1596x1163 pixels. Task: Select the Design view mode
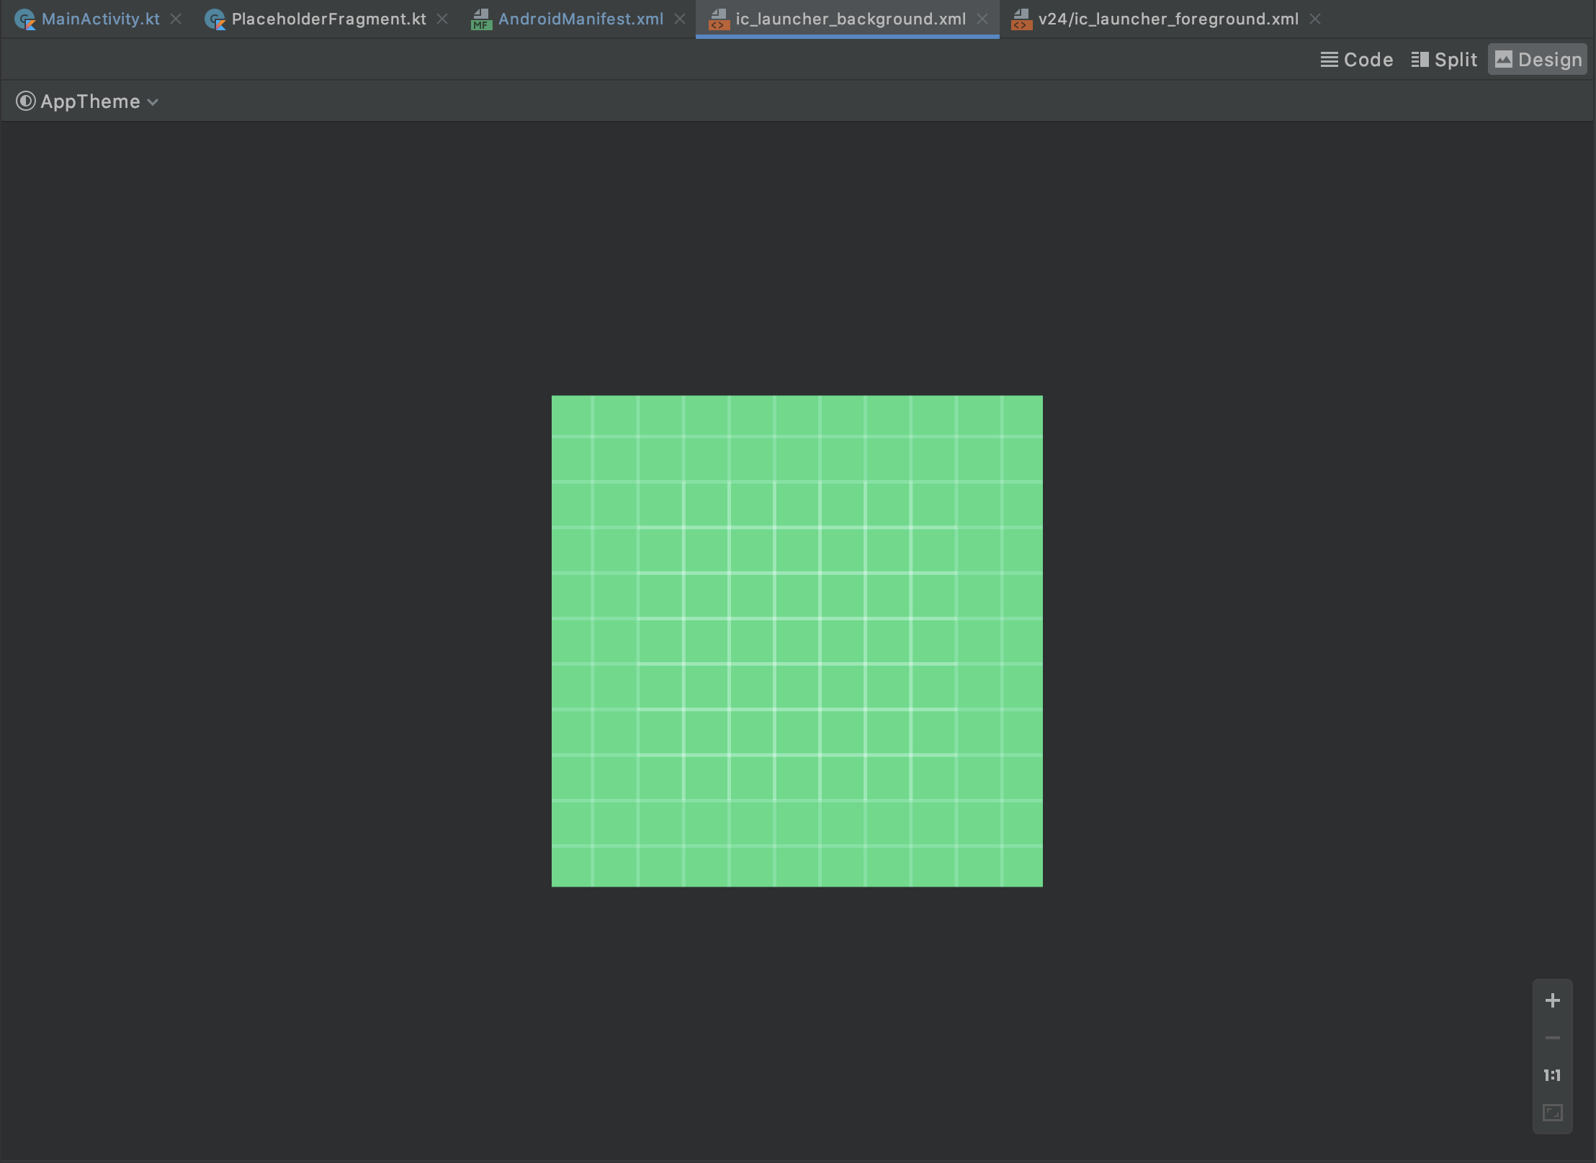click(x=1538, y=60)
